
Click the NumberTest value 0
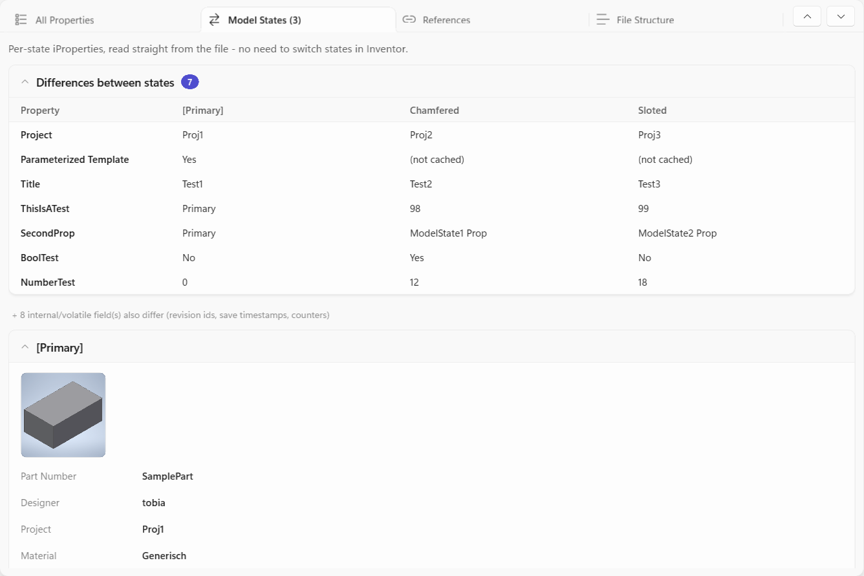[x=185, y=283]
